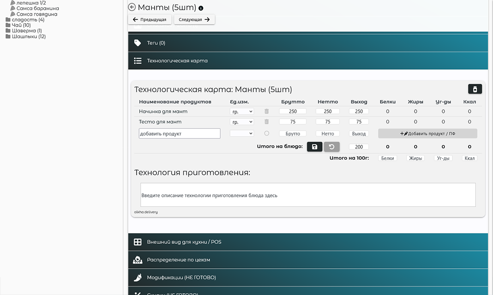Open Самса говядина in the tree
493x295 pixels.
pyautogui.click(x=37, y=14)
